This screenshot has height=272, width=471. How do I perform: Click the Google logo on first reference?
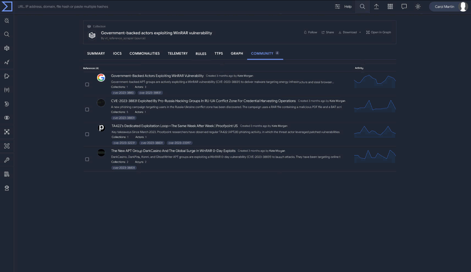click(x=101, y=78)
